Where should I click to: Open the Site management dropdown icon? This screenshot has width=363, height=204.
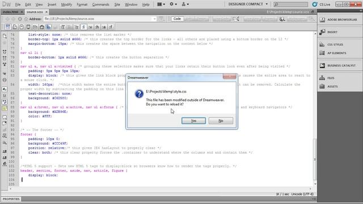coord(185,4)
